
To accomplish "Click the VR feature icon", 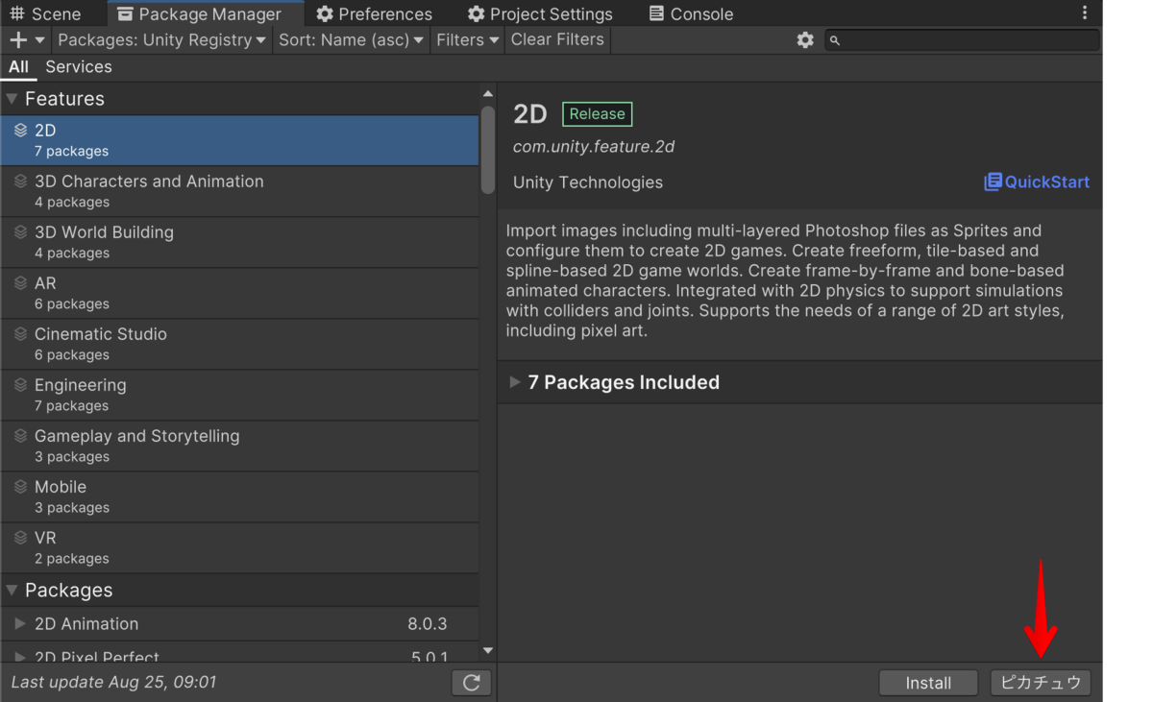I will tap(21, 538).
